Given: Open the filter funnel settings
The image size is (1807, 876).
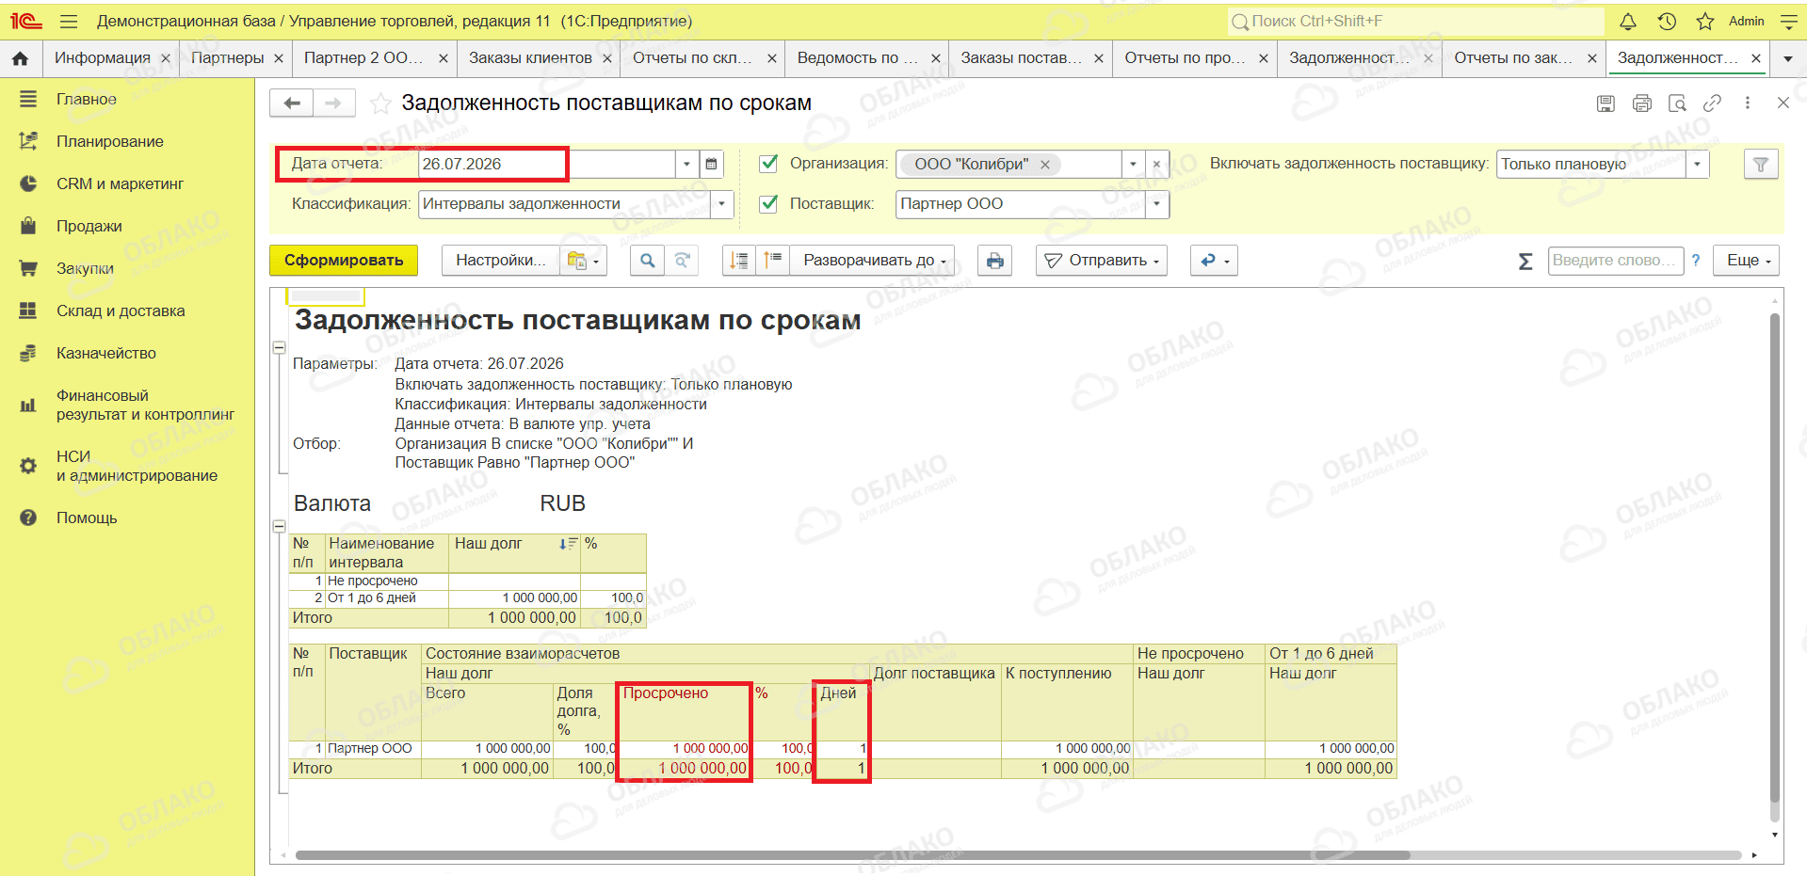Looking at the screenshot, I should coord(1761,165).
